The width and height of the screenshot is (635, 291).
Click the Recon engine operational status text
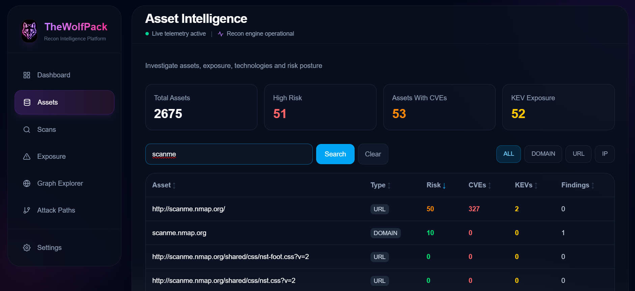point(260,34)
